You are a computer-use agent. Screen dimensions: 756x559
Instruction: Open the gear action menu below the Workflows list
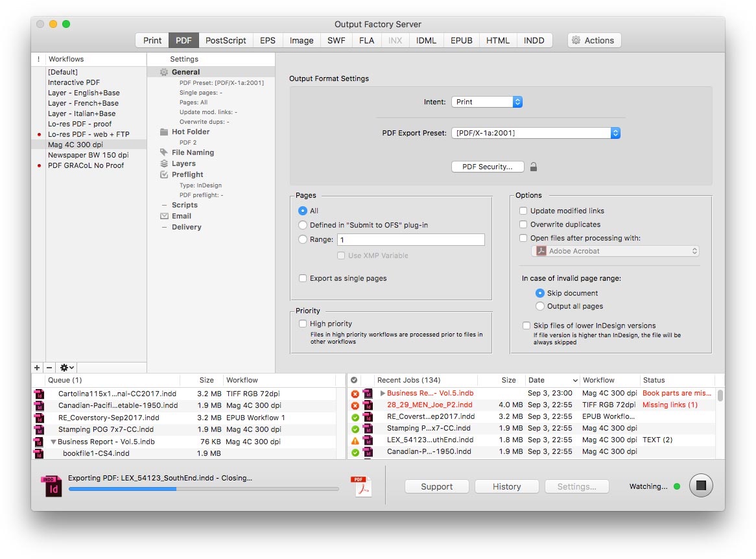pyautogui.click(x=65, y=368)
